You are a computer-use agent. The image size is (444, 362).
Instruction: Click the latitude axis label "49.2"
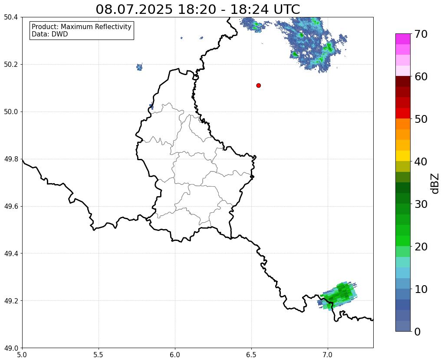11,301
